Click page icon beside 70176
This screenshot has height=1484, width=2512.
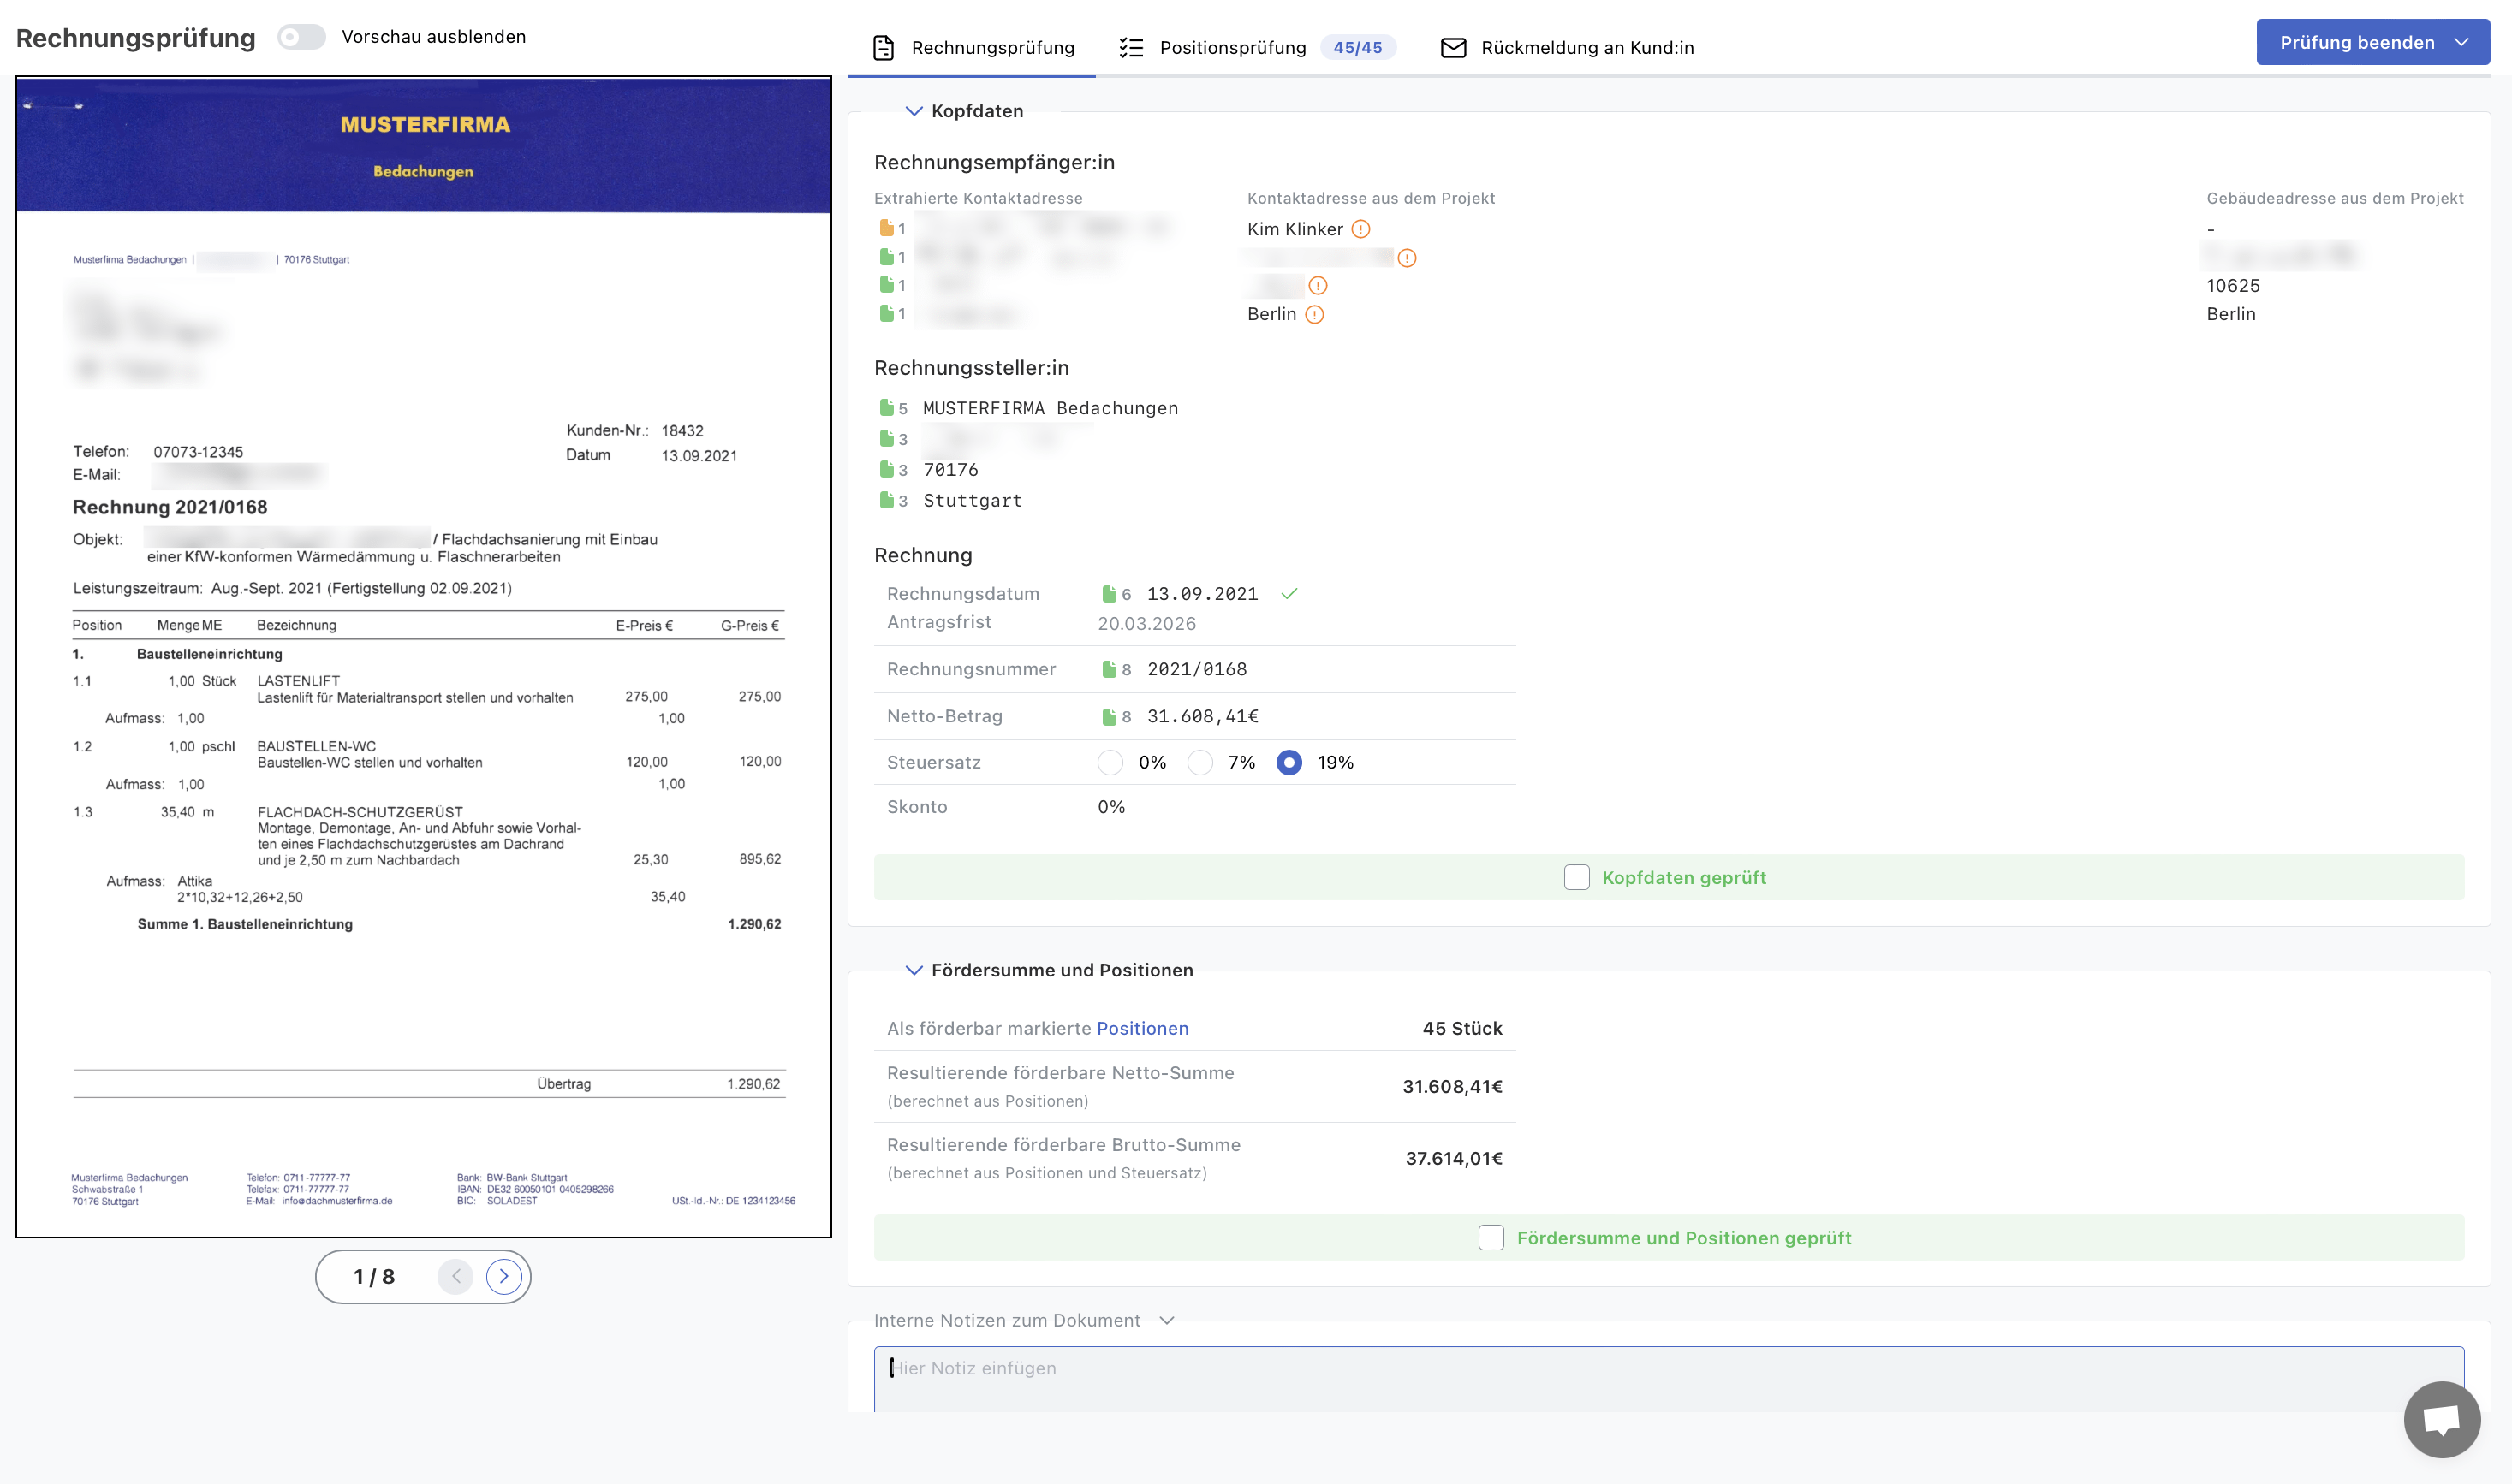(886, 469)
